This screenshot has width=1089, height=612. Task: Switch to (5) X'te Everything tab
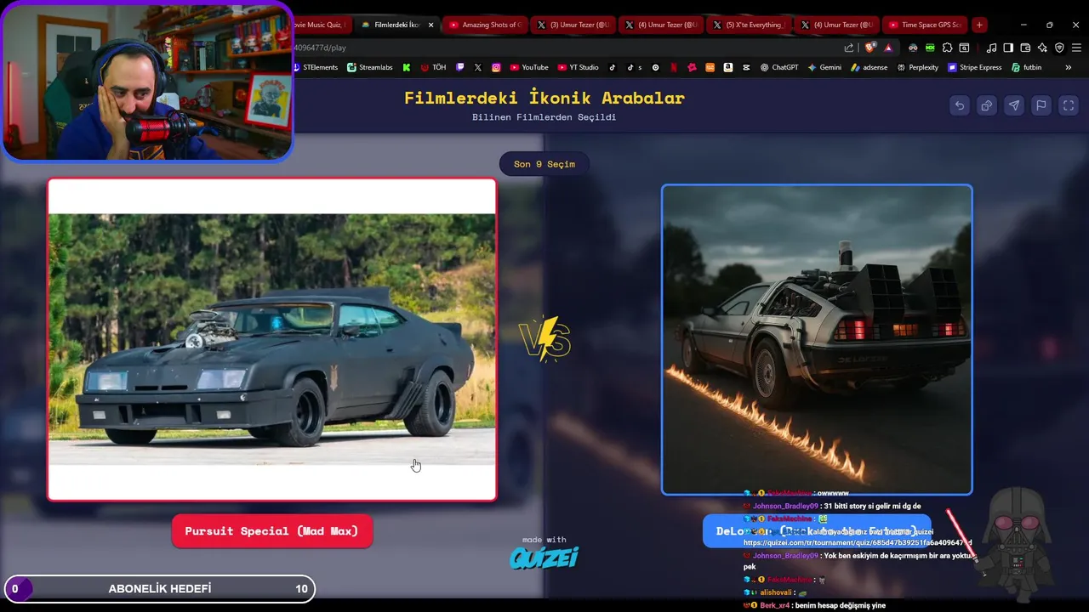tap(748, 25)
